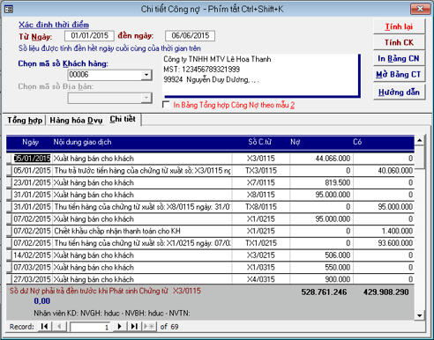Click the Nợ column header
This screenshot has height=340, width=434.
click(x=295, y=142)
